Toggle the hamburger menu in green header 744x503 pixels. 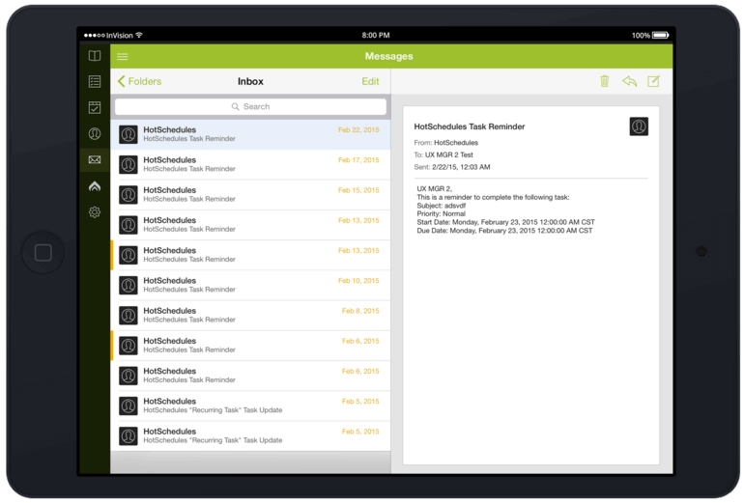[123, 56]
